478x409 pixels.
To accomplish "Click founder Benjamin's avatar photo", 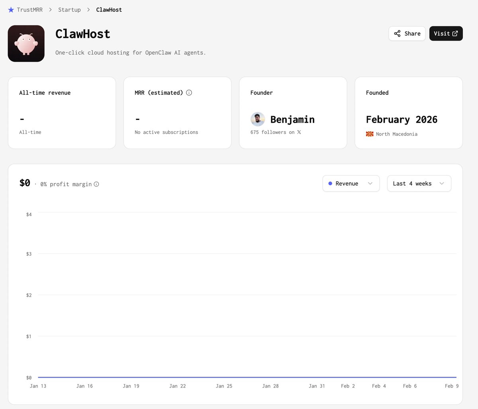I will coord(258,119).
